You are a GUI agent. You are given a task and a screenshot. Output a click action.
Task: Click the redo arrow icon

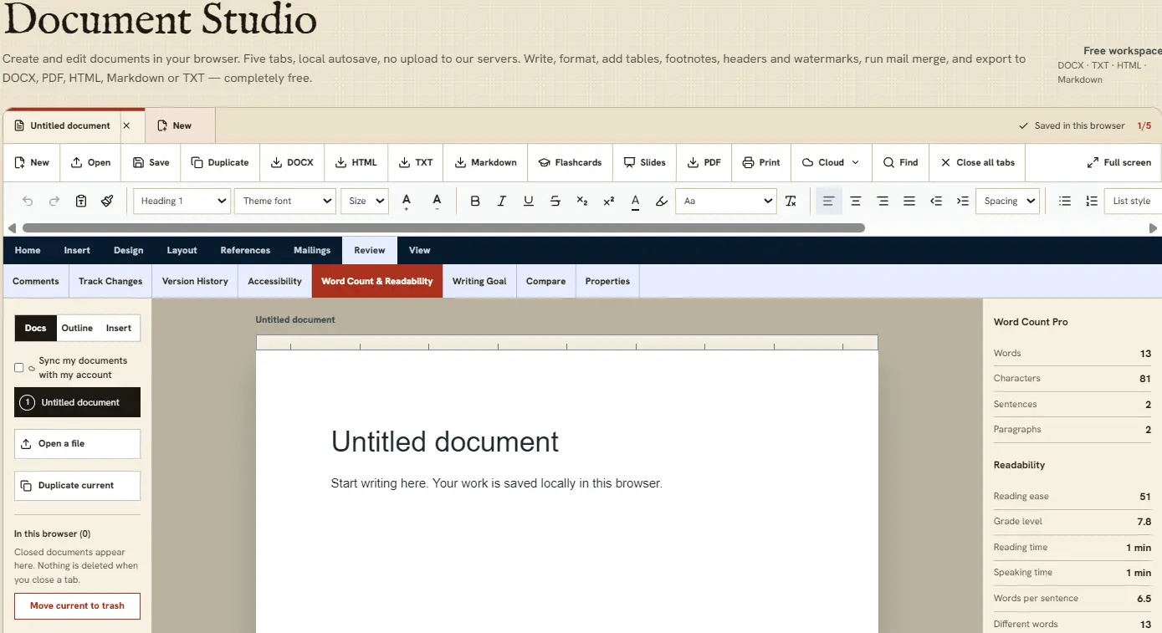54,201
